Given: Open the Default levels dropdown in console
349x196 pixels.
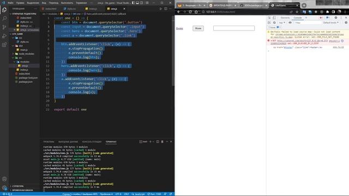Looking at the screenshot, I should 331,23.
